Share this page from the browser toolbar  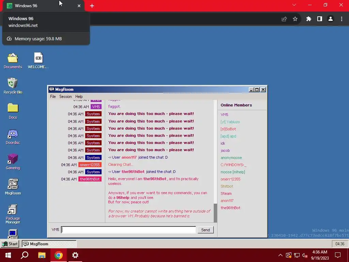284,19
